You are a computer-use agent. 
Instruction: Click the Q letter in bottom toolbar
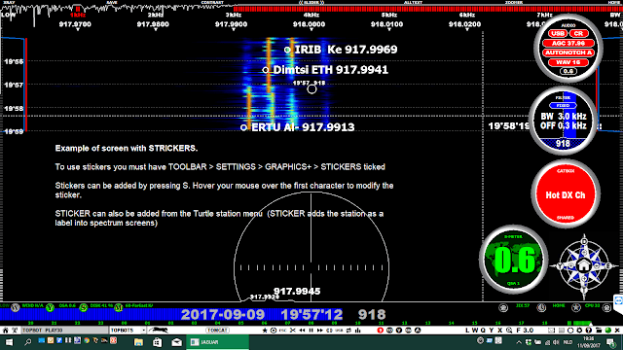483,331
